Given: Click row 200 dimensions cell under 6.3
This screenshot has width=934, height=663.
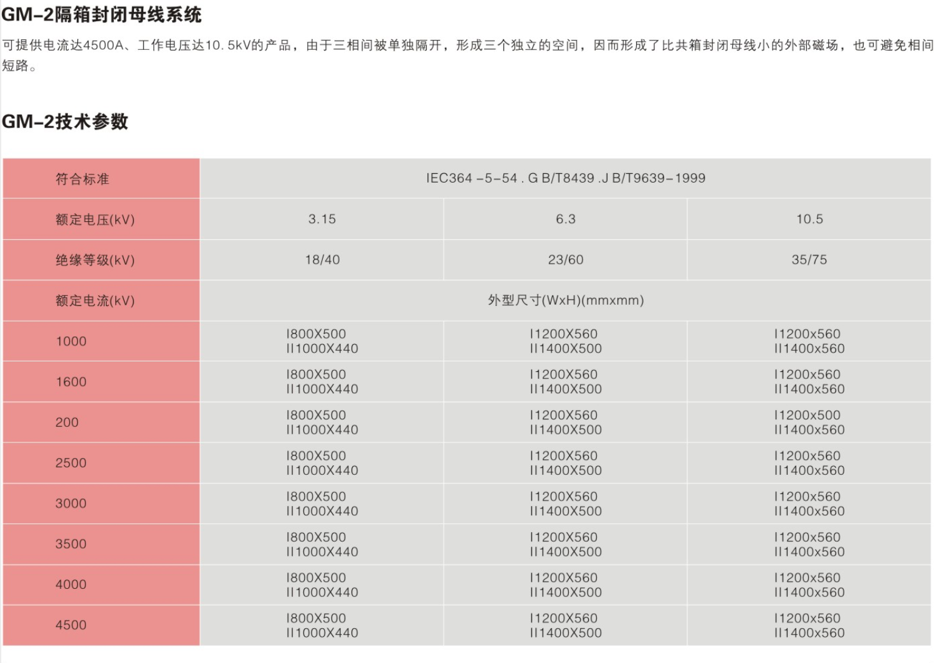Looking at the screenshot, I should (x=565, y=422).
